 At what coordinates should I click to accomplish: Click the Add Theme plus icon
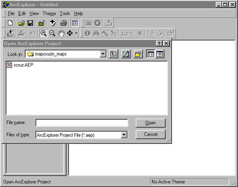53,23
